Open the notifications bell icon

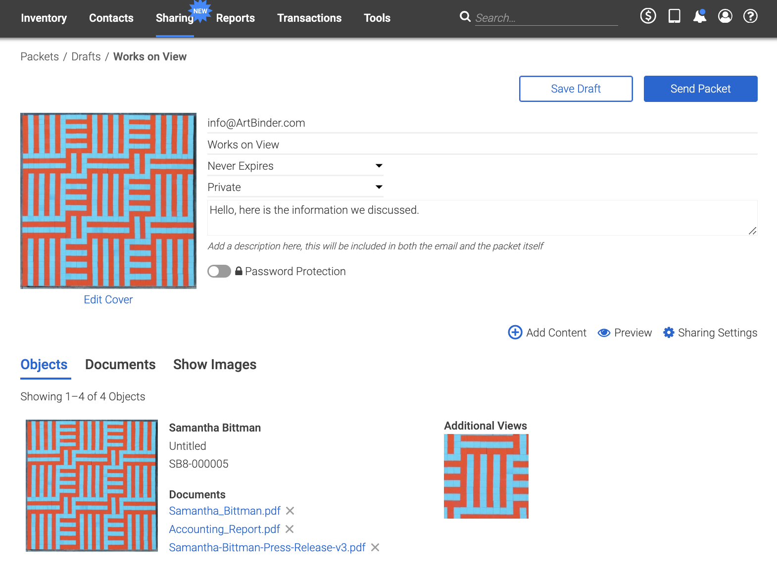700,16
